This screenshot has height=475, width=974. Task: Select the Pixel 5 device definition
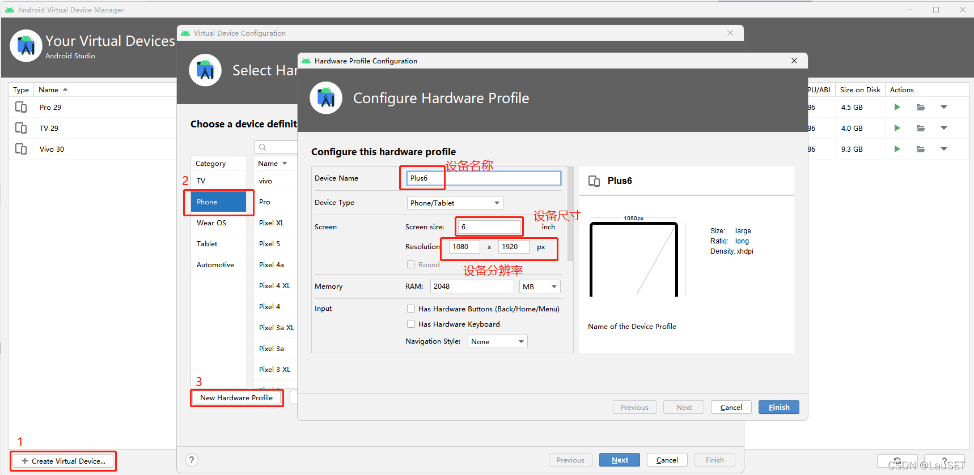point(276,243)
